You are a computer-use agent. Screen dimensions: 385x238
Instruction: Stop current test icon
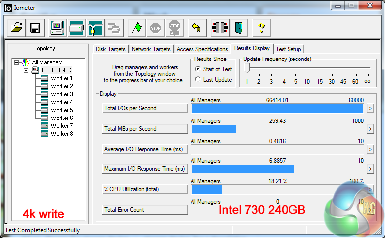point(156,28)
